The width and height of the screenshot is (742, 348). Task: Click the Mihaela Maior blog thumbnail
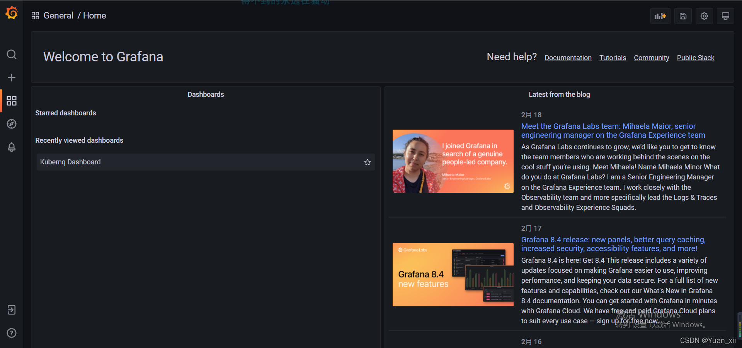click(453, 161)
